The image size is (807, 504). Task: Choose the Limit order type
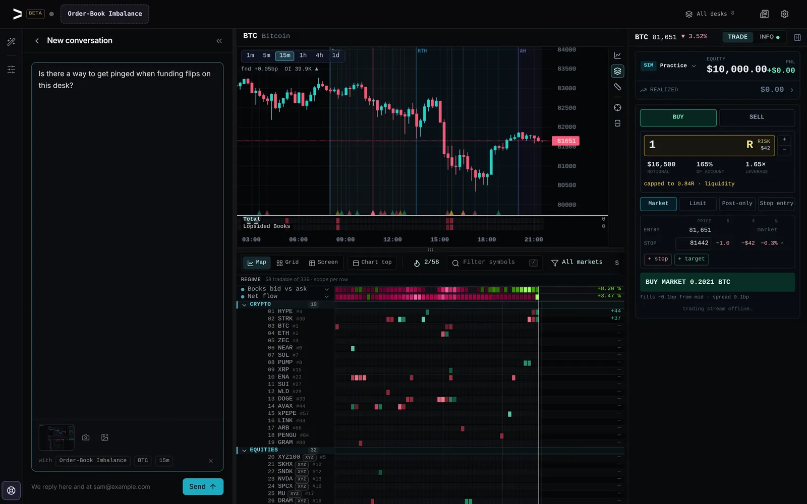698,204
